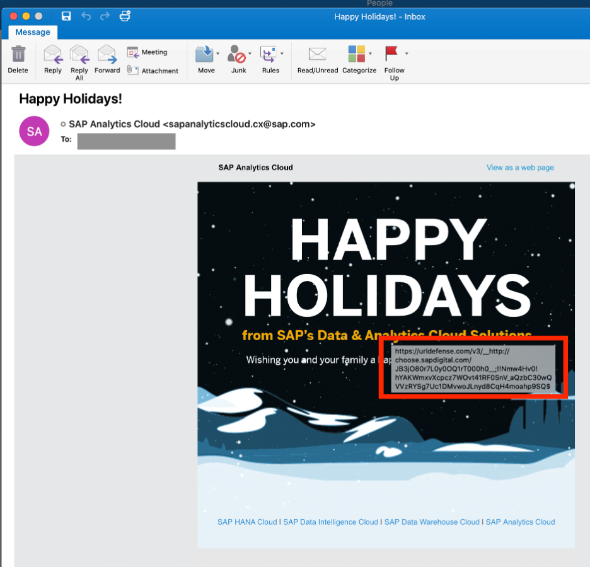Click the Save disk icon in title bar

tap(66, 16)
